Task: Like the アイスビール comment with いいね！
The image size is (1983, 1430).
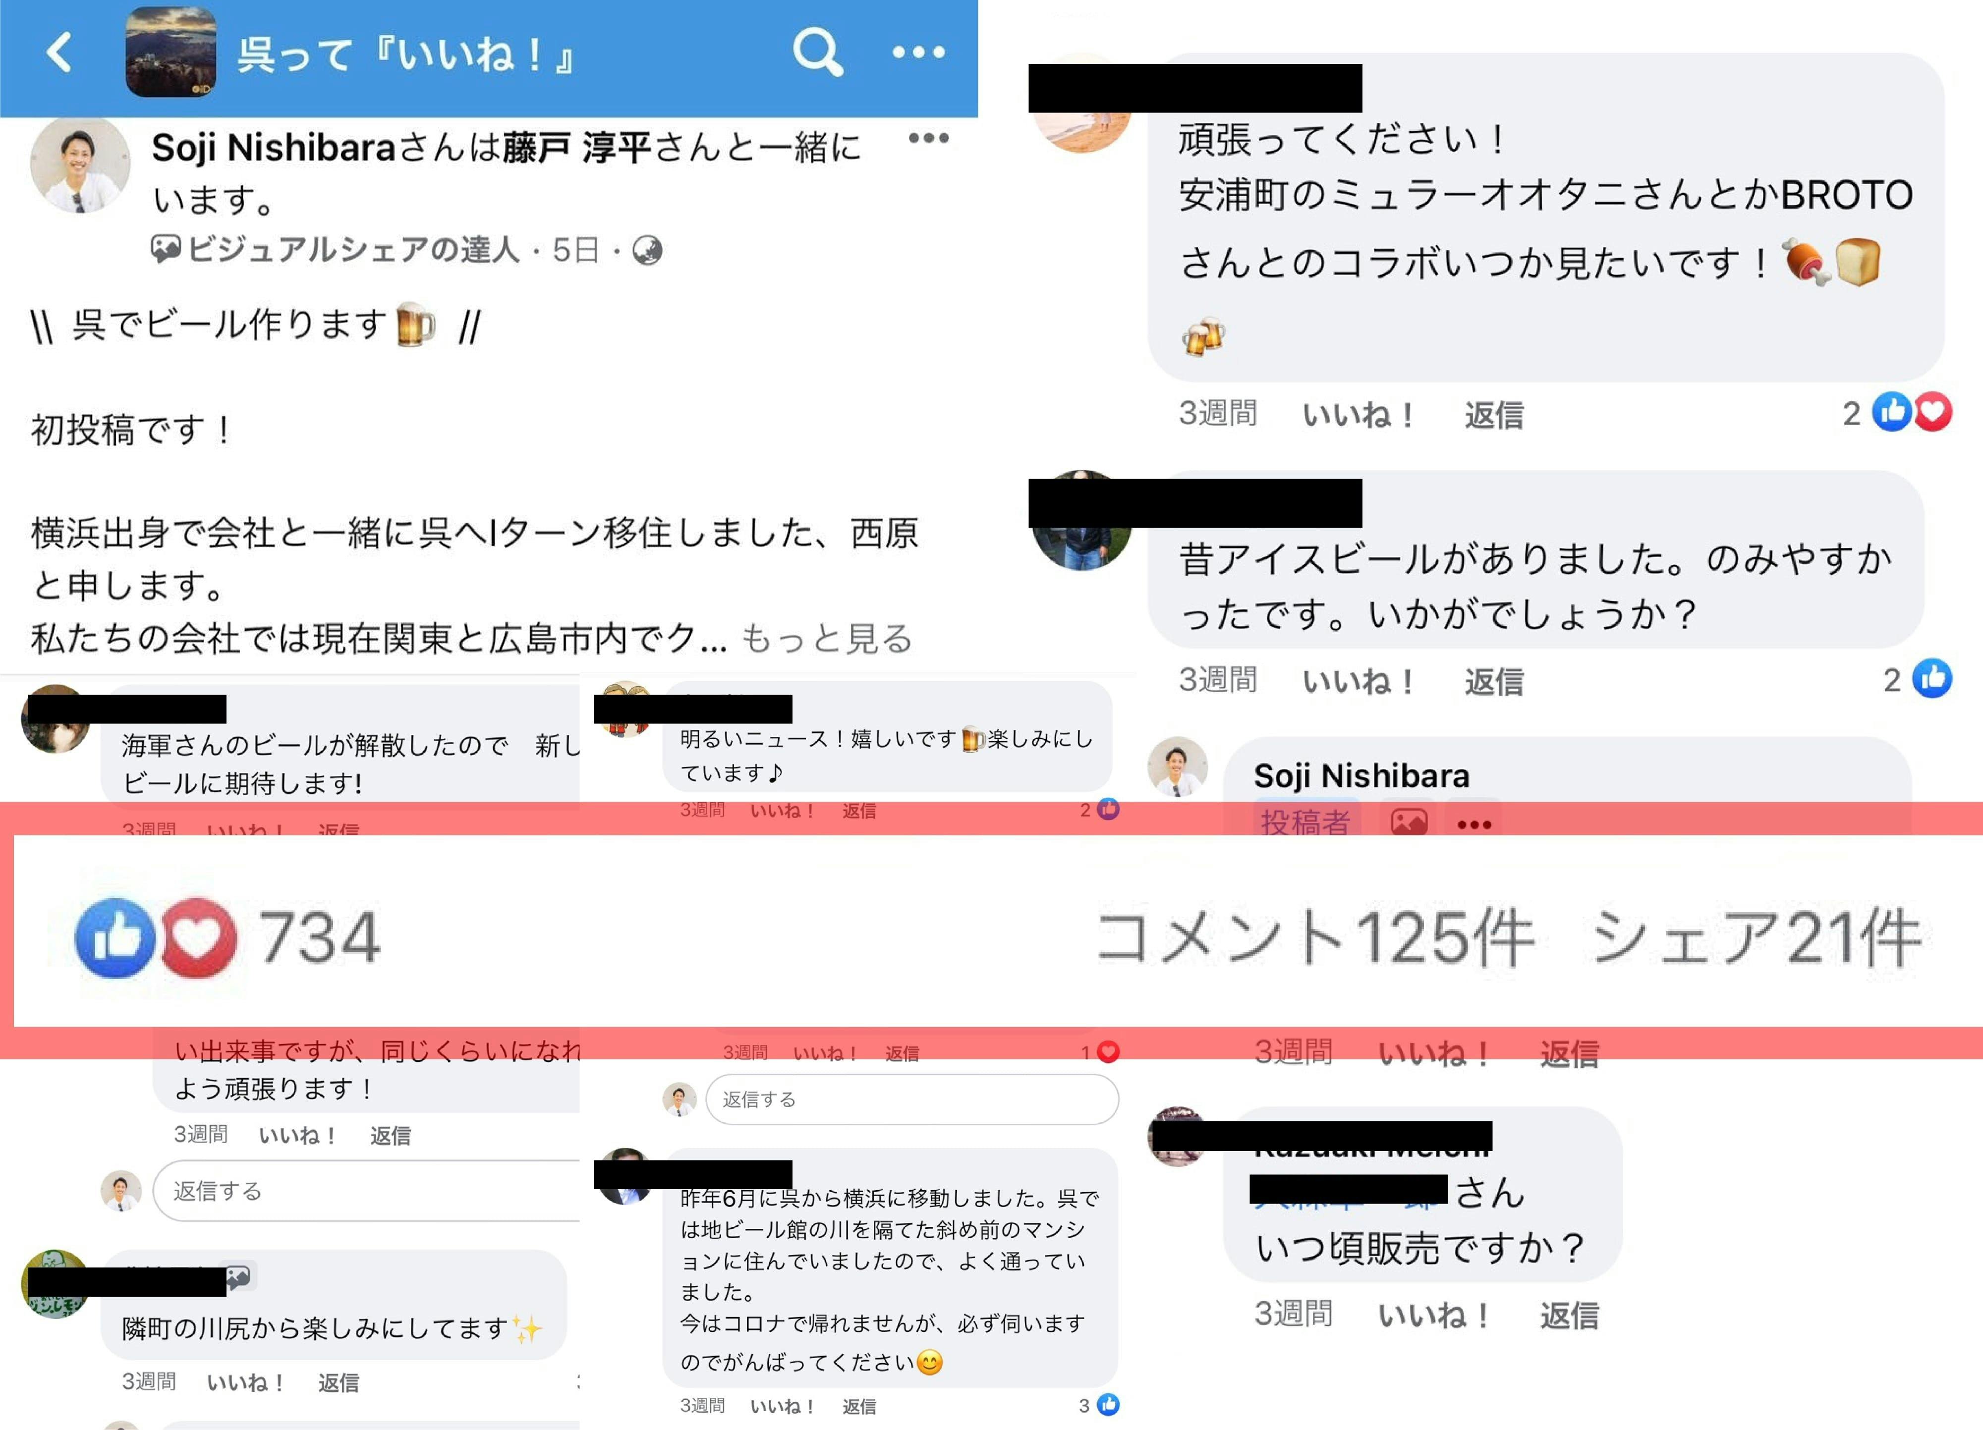Action: coord(1358,681)
